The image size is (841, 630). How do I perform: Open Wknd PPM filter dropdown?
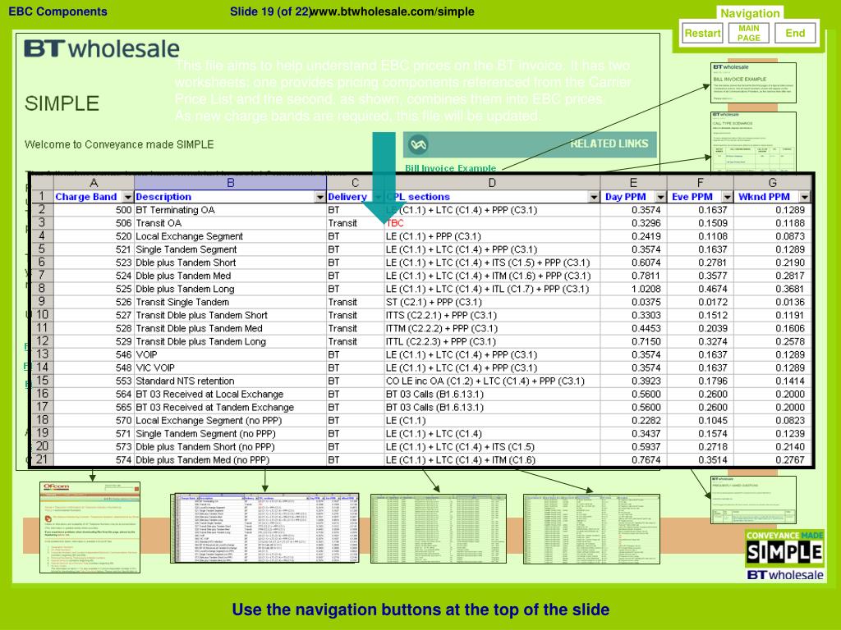tap(804, 197)
